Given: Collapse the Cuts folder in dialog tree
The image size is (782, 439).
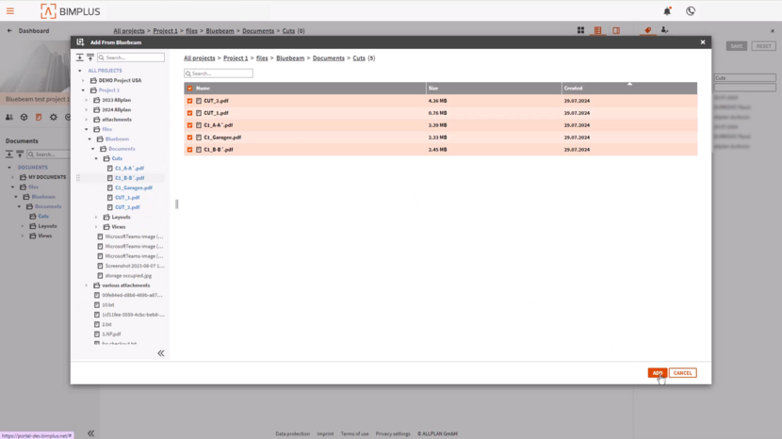Looking at the screenshot, I should click(96, 158).
